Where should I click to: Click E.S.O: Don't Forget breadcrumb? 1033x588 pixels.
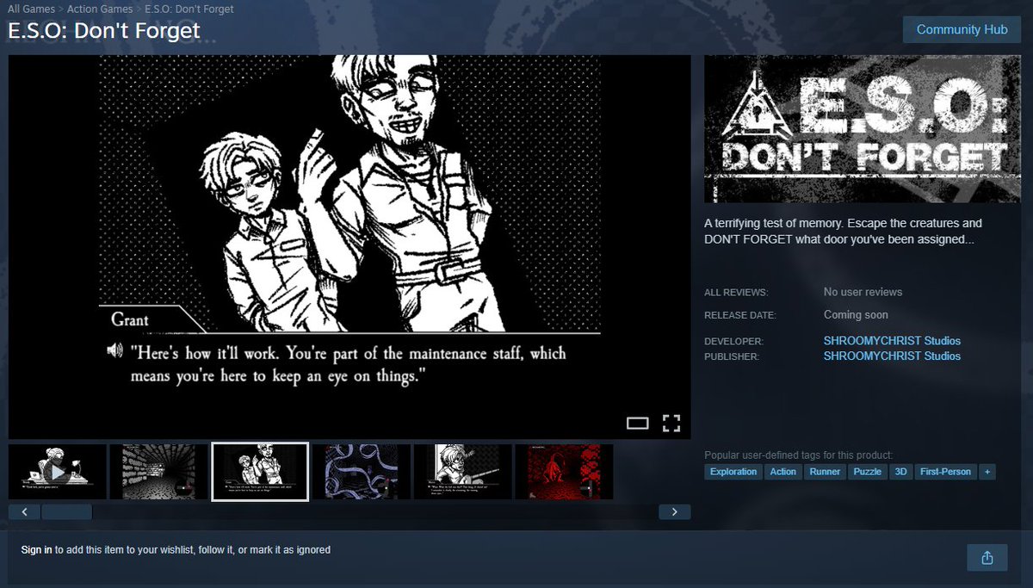[189, 9]
